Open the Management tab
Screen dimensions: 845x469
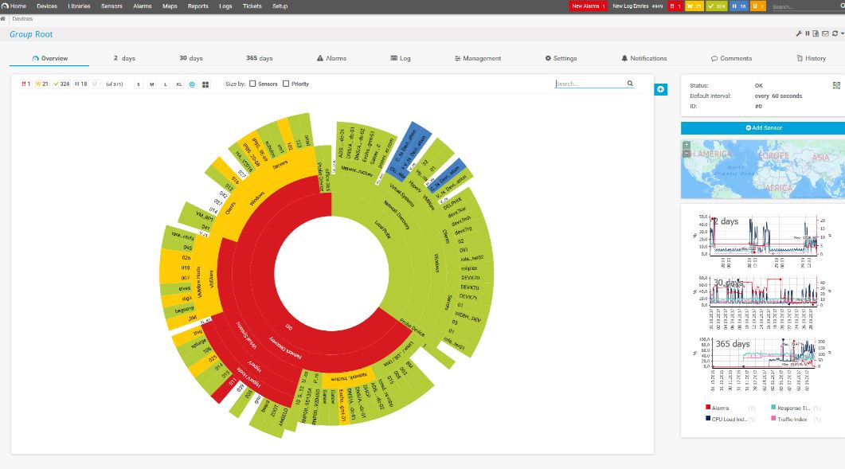coord(478,58)
